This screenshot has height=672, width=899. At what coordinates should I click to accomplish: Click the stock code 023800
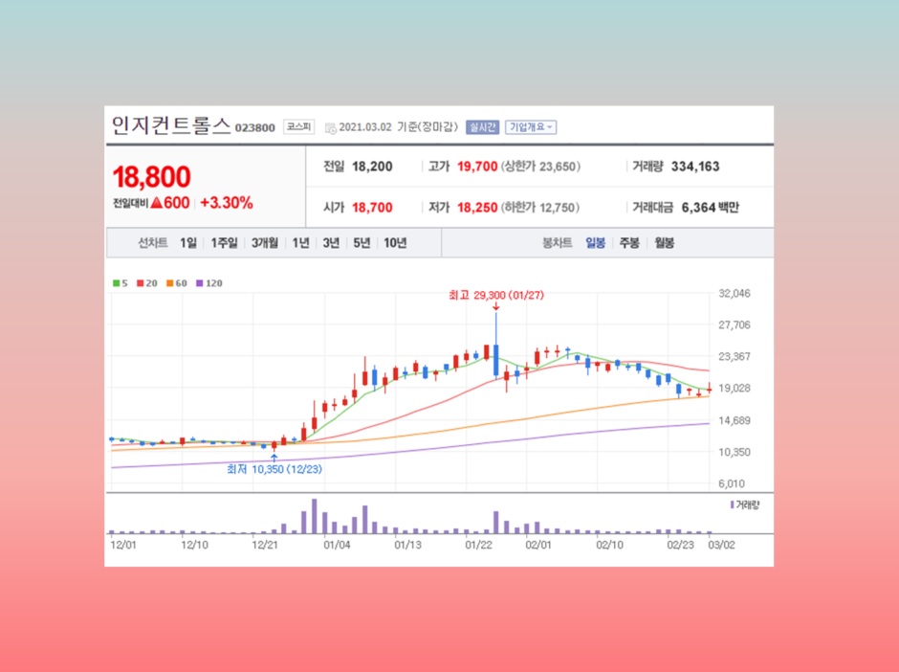[x=255, y=128]
